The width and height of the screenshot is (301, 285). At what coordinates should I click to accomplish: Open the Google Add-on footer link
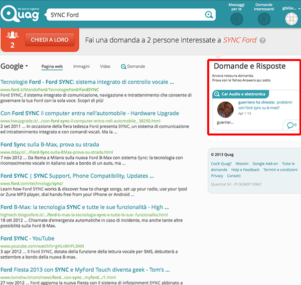[265, 163]
